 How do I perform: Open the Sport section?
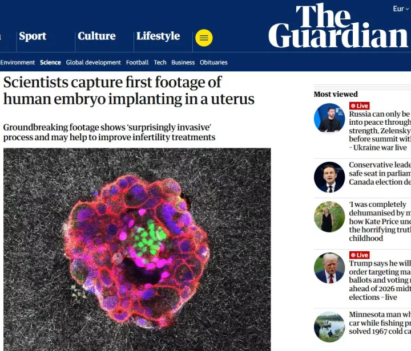[x=33, y=36]
